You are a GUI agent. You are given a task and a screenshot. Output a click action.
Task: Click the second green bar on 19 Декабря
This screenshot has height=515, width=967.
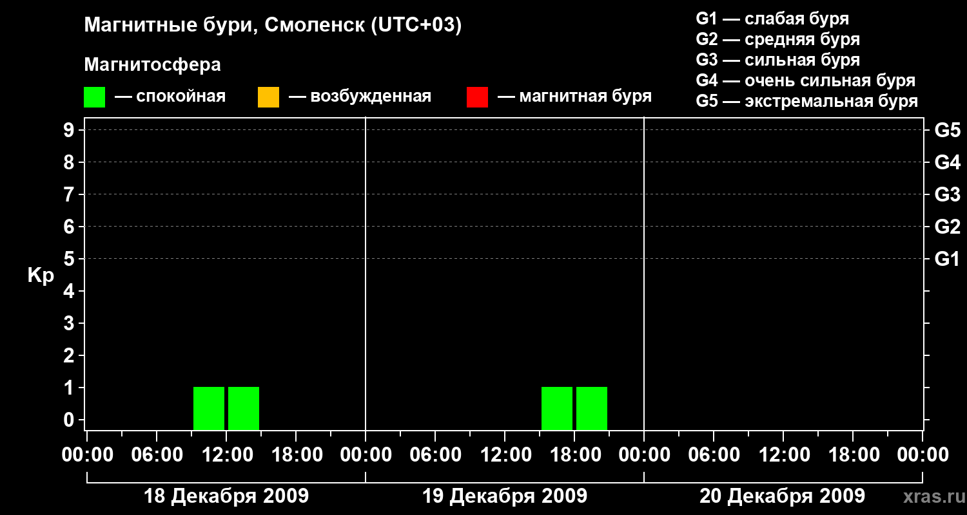(x=592, y=408)
